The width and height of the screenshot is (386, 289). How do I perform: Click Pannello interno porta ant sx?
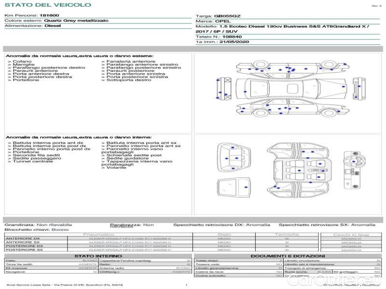tap(141, 146)
